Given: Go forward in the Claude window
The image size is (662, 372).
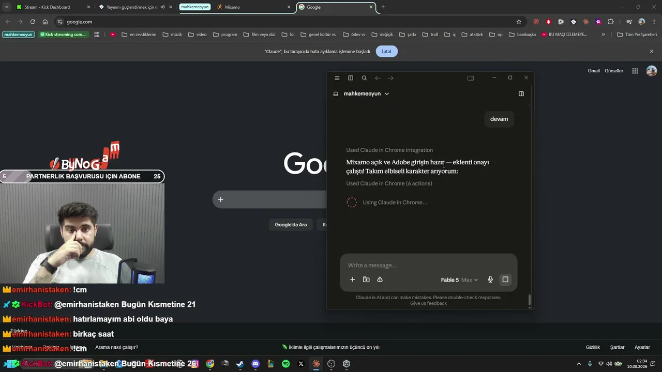Looking at the screenshot, I should pyautogui.click(x=390, y=78).
